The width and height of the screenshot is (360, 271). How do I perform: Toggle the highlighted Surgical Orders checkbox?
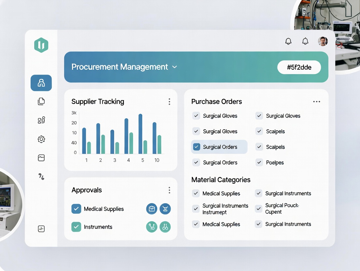(x=196, y=147)
